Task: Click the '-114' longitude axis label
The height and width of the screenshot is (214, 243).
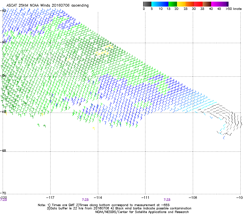Action: click(x=98, y=198)
